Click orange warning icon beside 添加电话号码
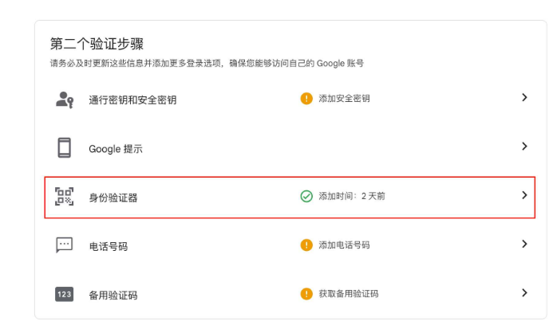Screen dimensions: 553x325 [x=306, y=245]
